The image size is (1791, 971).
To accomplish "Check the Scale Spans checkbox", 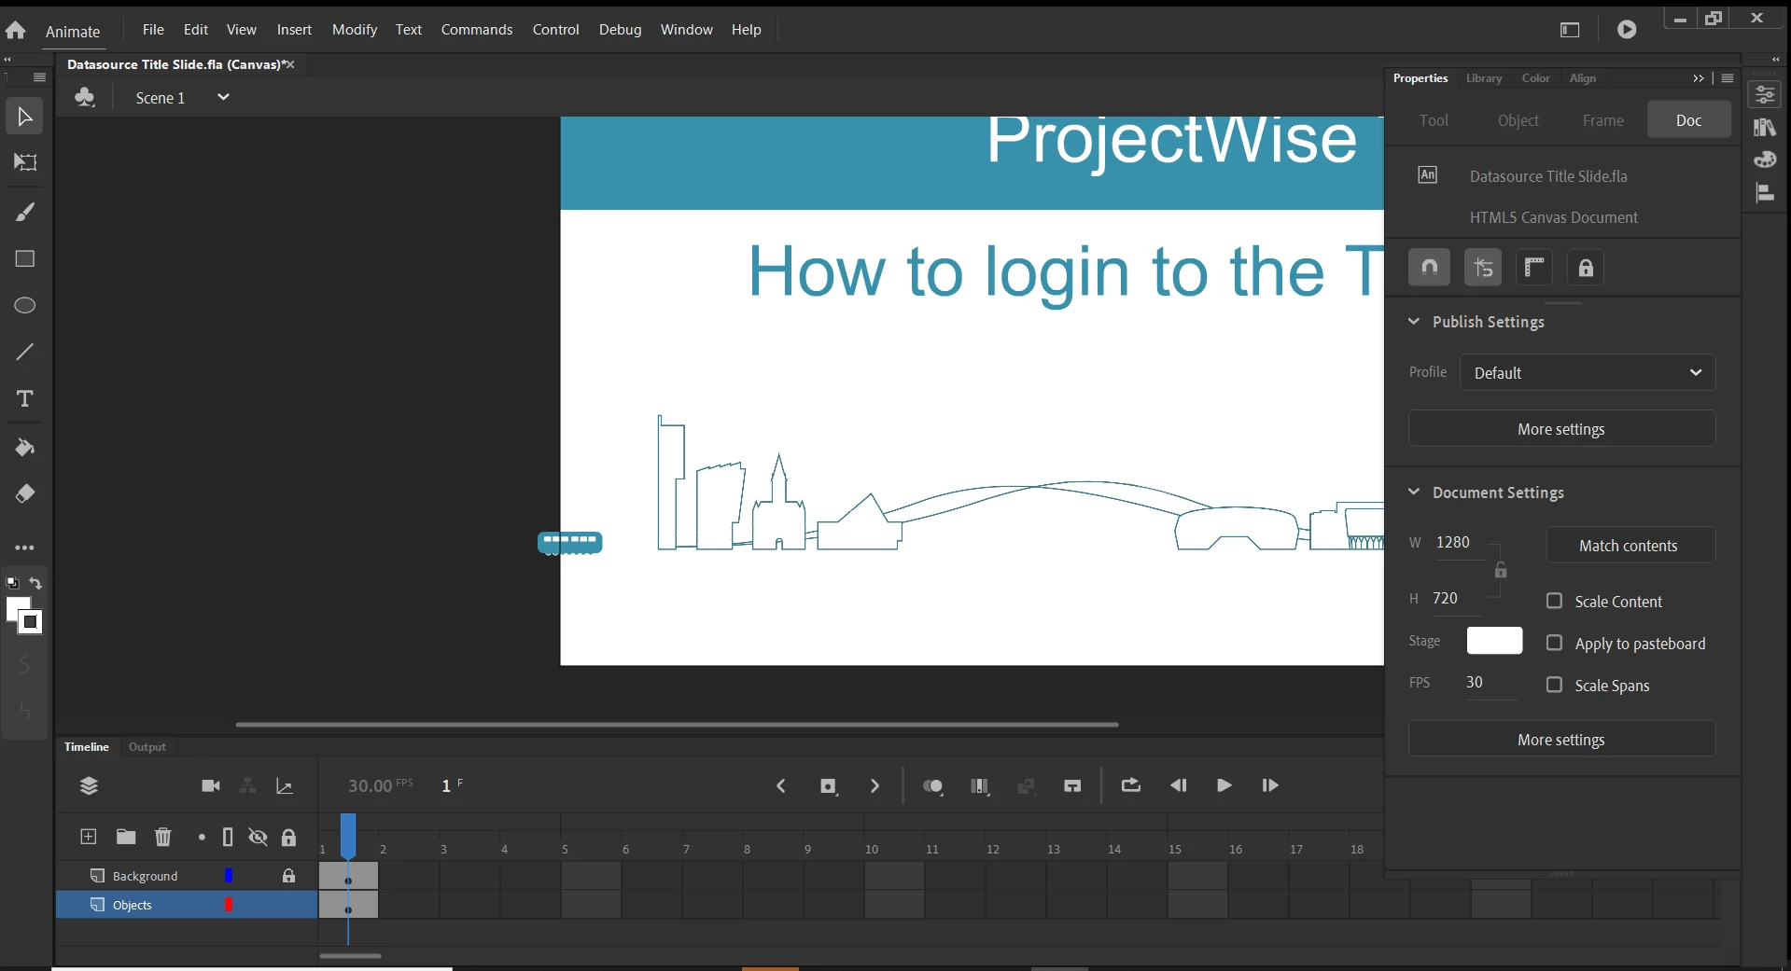I will tap(1554, 685).
